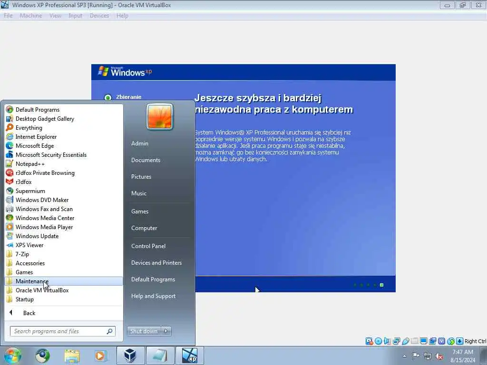Open Windows Media Player taskbar icon
487x365 pixels.
100,355
